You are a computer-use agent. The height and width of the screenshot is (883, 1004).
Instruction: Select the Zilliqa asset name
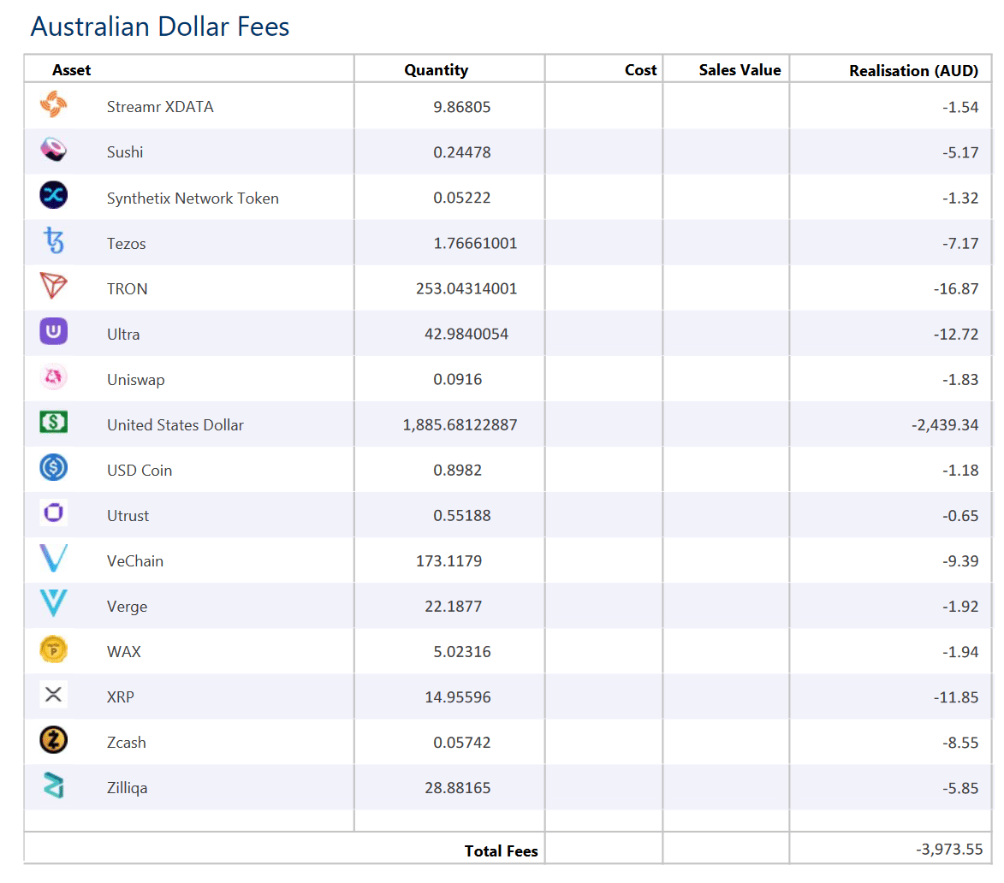click(x=127, y=788)
